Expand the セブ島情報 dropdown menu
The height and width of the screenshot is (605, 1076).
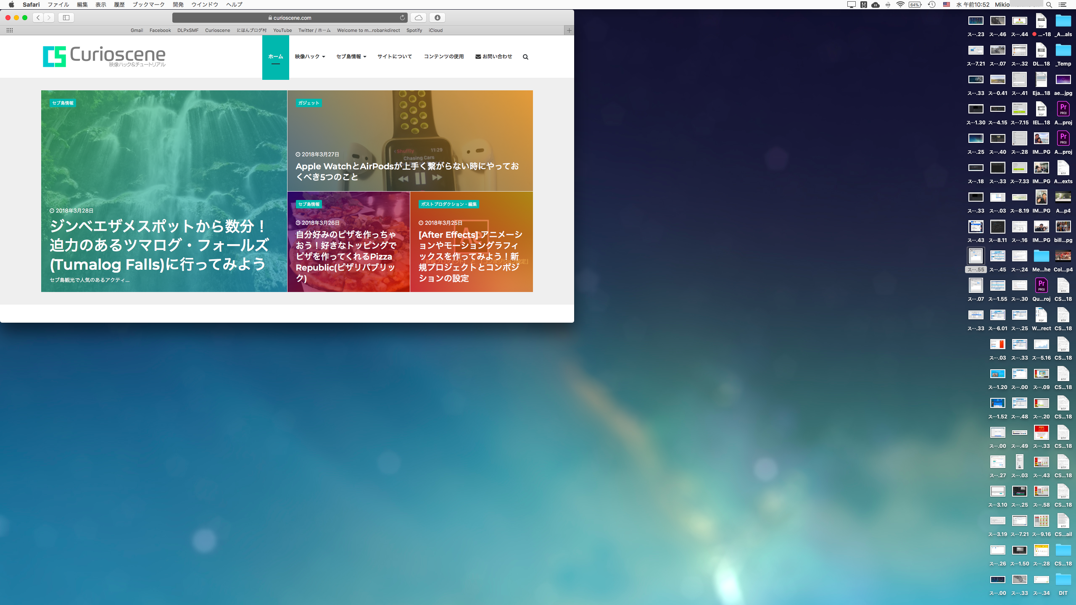pos(351,56)
